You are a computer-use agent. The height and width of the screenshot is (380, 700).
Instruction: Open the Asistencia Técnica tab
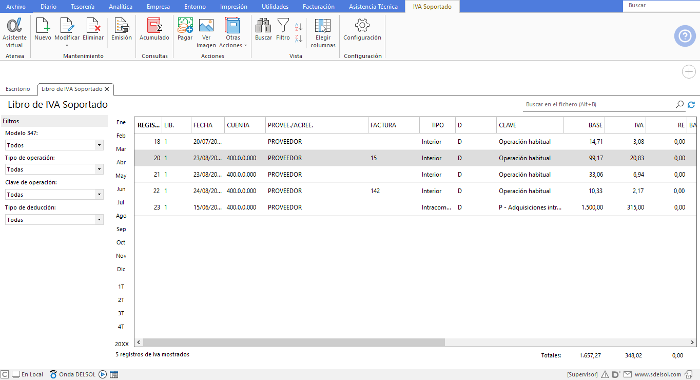click(x=373, y=7)
